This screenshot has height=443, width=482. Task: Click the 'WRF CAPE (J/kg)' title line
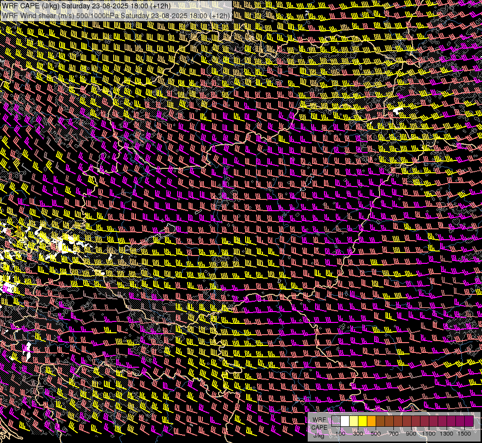pyautogui.click(x=86, y=6)
